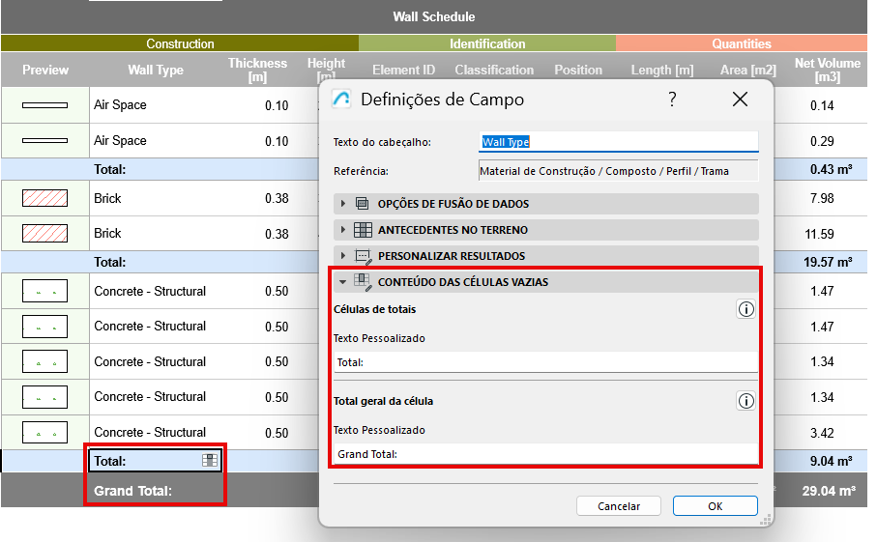Image resolution: width=877 pixels, height=542 pixels.
Task: Expand Opções de Fusão de Dados section
Action: 546,204
